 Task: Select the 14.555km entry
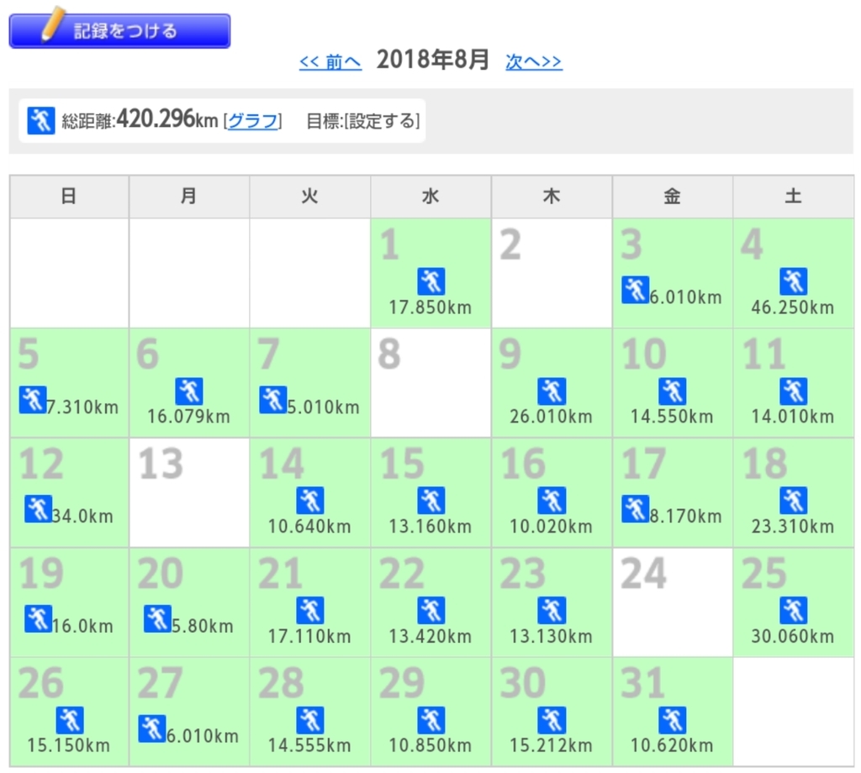(309, 745)
